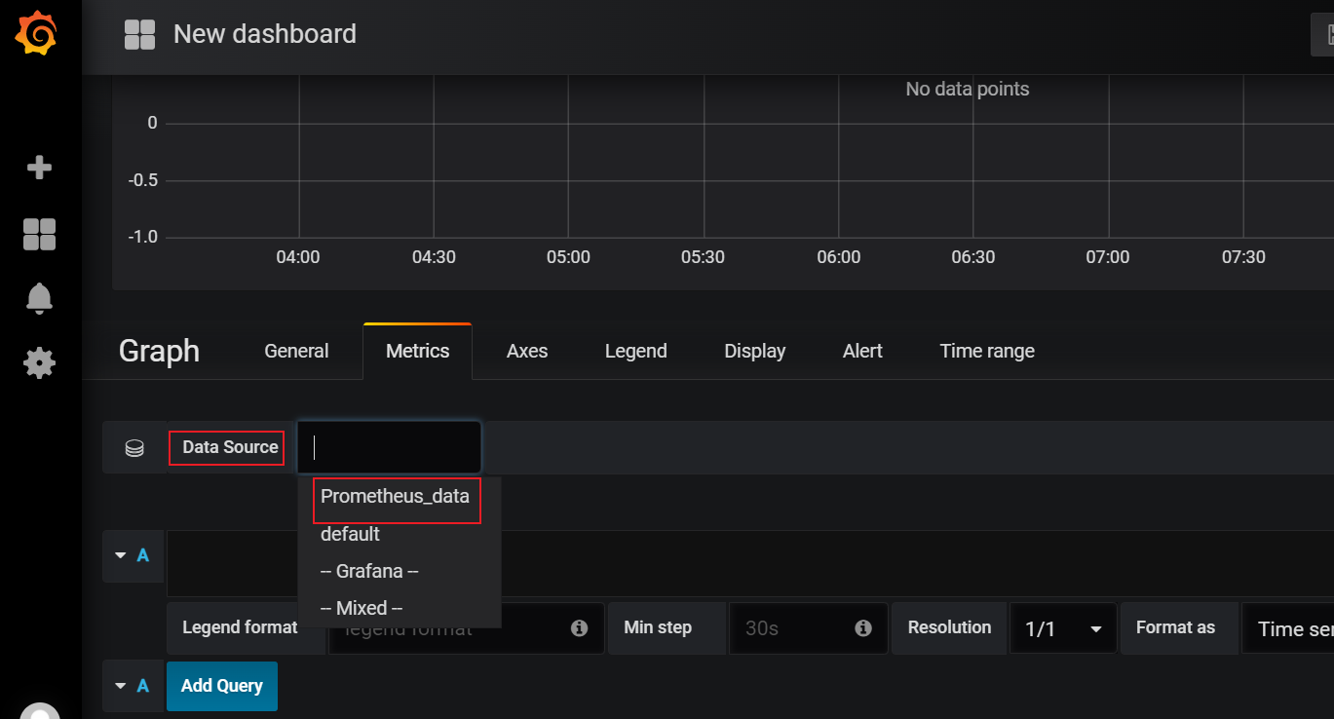Image resolution: width=1334 pixels, height=719 pixels.
Task: Click the database icon beside Data Source
Action: pyautogui.click(x=134, y=448)
